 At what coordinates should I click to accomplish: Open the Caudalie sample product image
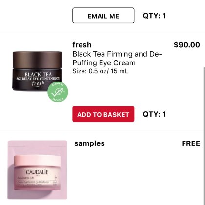[x=37, y=170]
